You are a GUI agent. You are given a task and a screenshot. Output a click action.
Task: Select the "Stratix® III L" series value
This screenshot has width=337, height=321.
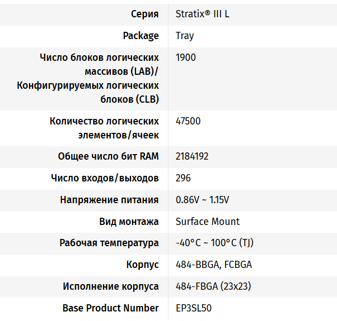[202, 14]
